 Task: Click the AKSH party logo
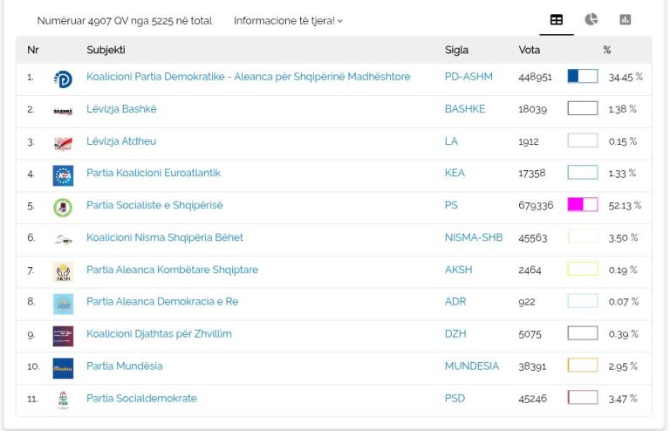coord(63,272)
